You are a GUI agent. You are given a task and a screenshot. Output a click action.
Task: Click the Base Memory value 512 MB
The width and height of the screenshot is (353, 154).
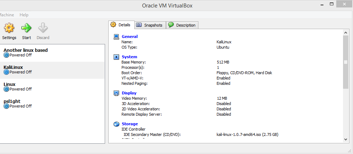pos(223,62)
